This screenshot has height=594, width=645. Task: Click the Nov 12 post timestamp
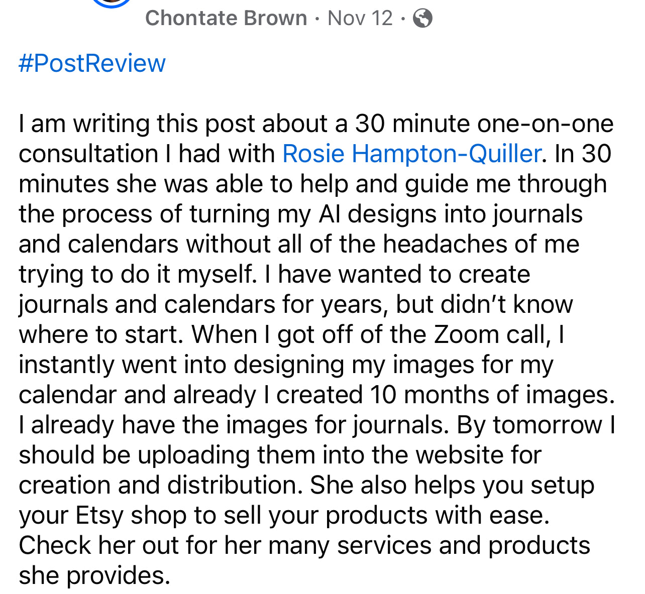[x=360, y=19]
